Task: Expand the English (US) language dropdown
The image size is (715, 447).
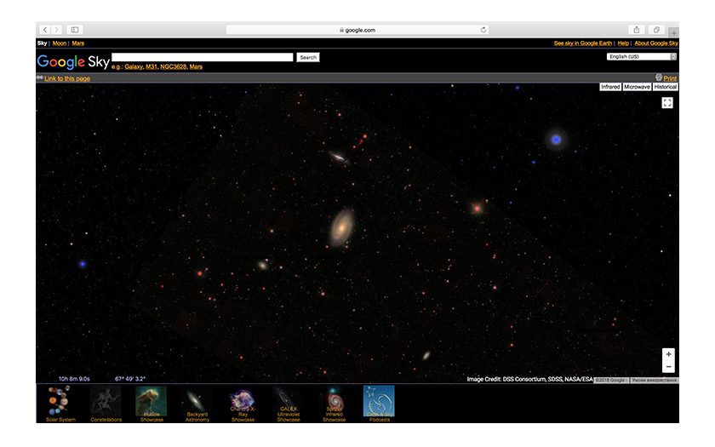Action: click(642, 57)
